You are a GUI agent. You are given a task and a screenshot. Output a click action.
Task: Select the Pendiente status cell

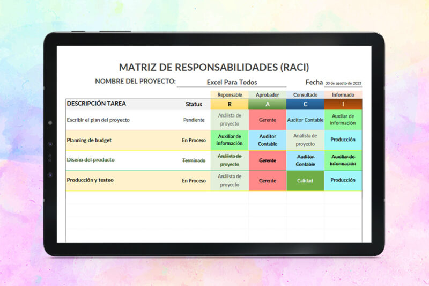tap(194, 120)
